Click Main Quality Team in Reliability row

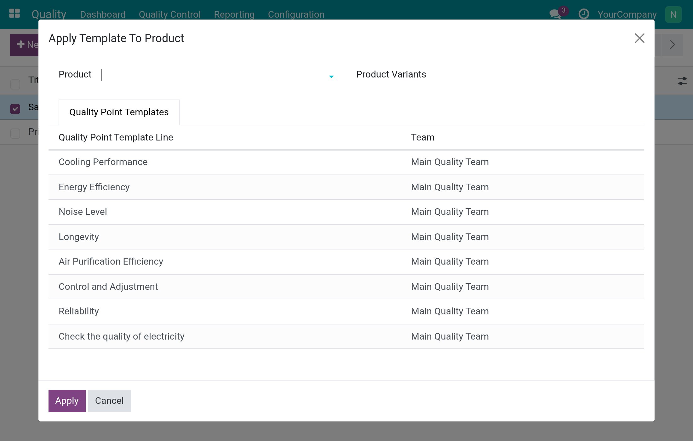(450, 311)
